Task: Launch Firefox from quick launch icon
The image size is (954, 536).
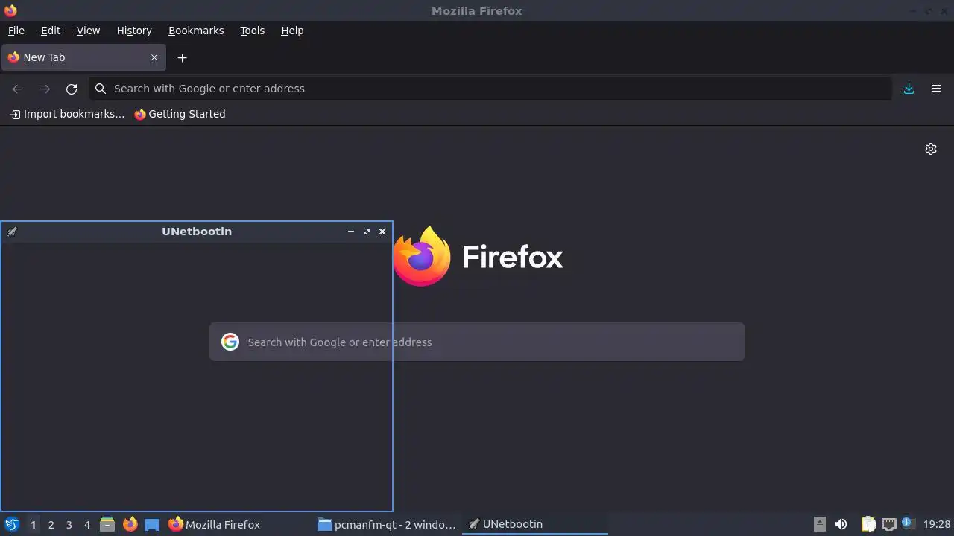Action: (130, 524)
